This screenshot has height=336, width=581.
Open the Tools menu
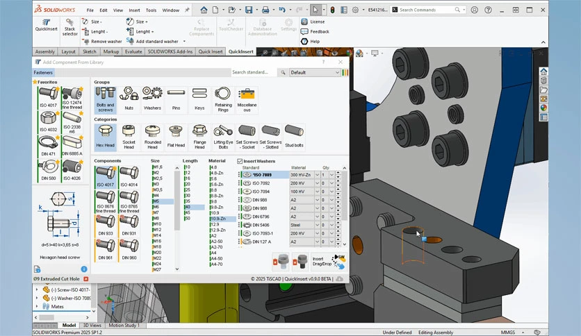pos(151,10)
